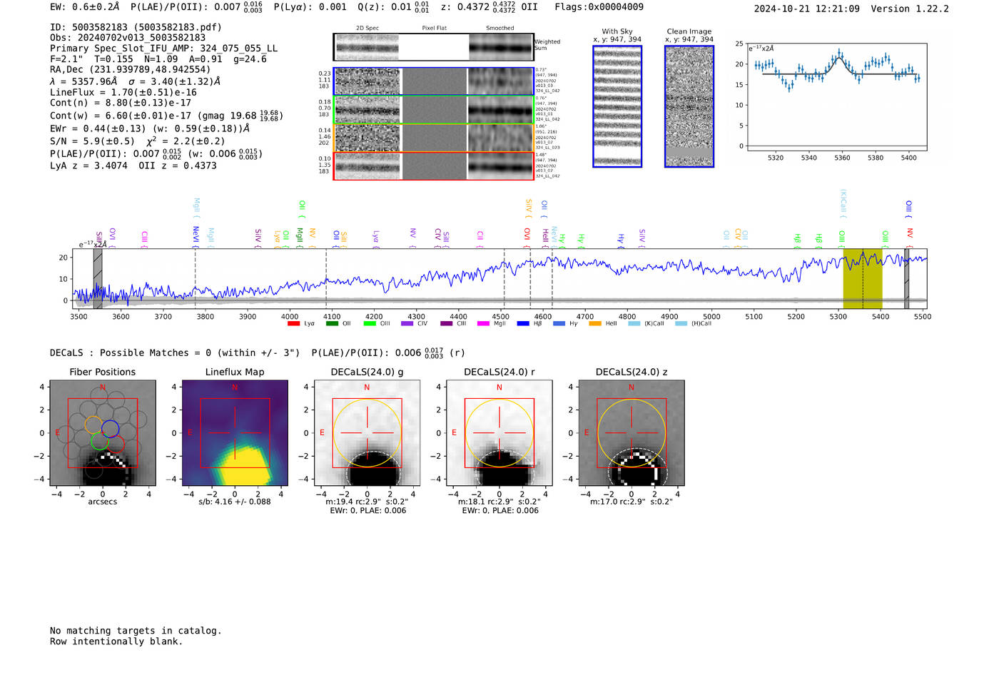Open the DECaLS(24.0) g cutout
Viewport: 999px width, 680px height.
click(367, 433)
